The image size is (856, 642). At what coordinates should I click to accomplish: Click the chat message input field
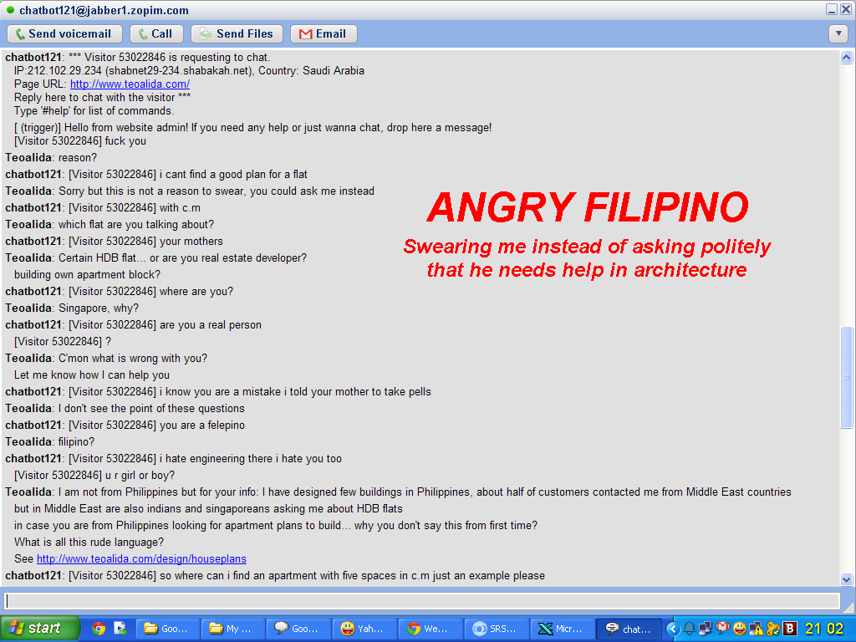coord(422,601)
